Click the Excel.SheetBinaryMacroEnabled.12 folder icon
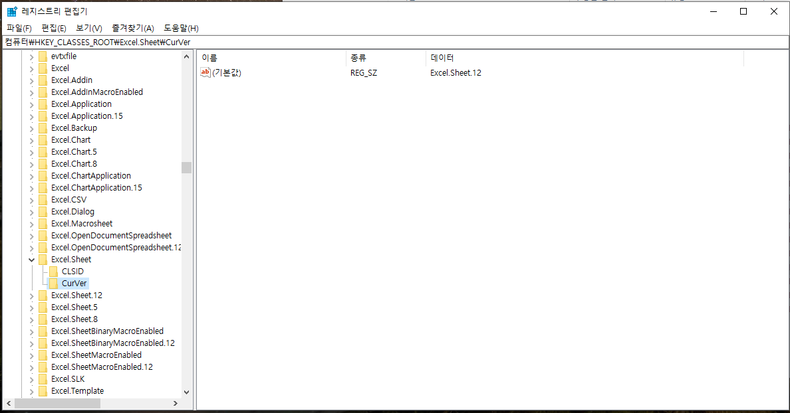Screen dimensions: 790x413 [43, 343]
